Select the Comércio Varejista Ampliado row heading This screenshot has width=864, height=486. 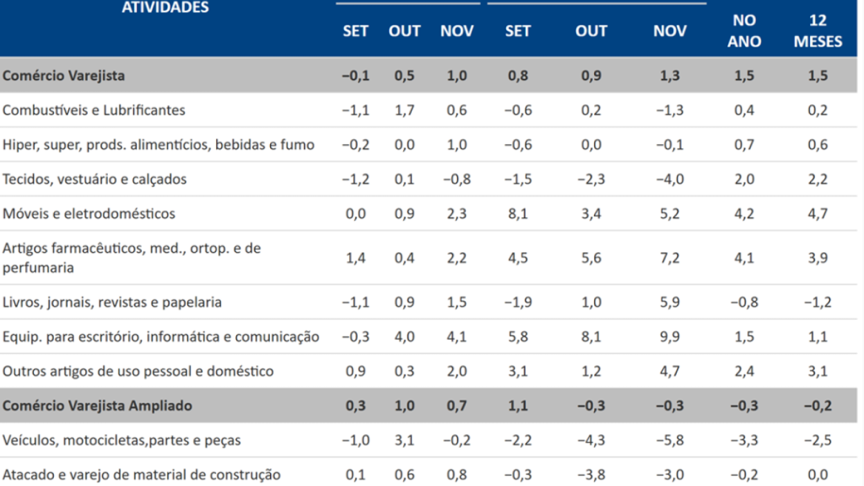98,406
